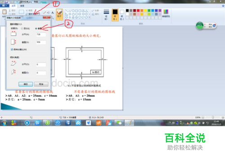Close the Resize and Skew dialog
This screenshot has width=225, height=165.
(47, 17)
